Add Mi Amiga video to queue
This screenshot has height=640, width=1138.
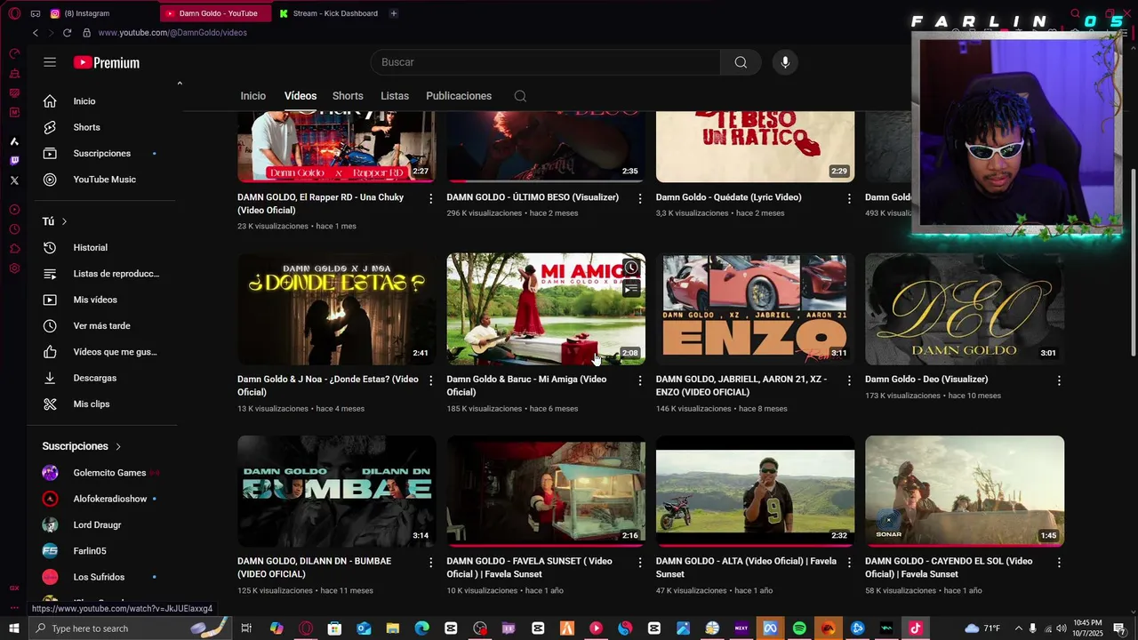coord(630,288)
